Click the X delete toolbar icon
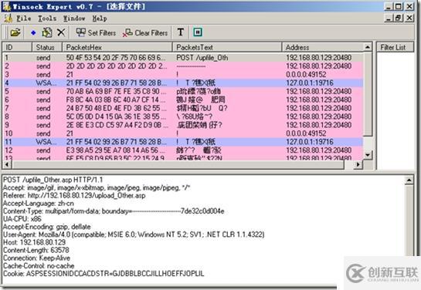This screenshot has width=421, height=290. (61, 32)
